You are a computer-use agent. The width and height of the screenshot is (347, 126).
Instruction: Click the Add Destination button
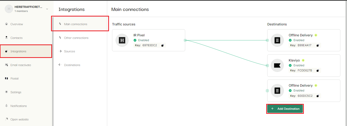(x=285, y=109)
